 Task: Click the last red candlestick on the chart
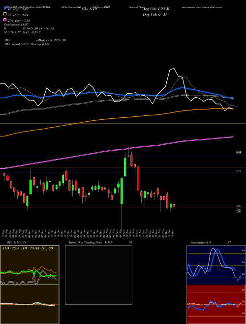click(174, 205)
